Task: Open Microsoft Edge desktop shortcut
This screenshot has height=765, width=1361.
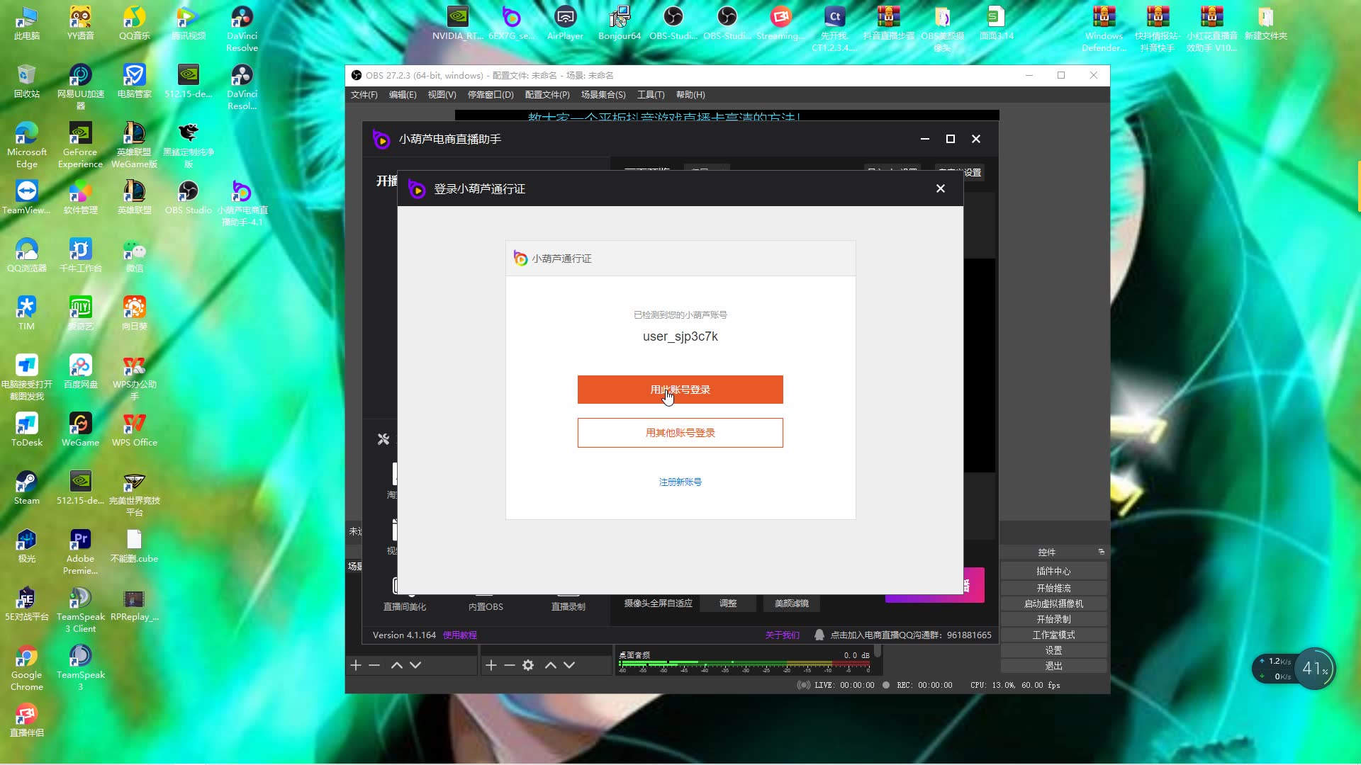Action: (x=27, y=144)
